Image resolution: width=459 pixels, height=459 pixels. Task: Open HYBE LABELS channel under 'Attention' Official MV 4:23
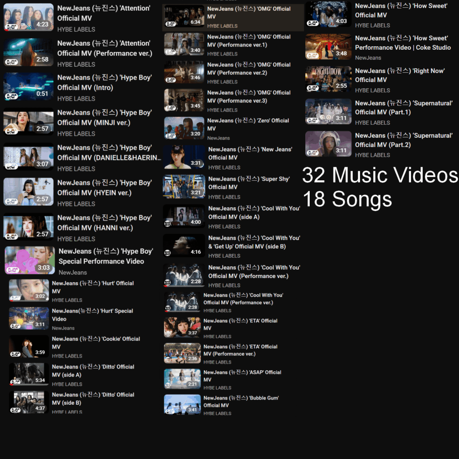[x=76, y=29]
